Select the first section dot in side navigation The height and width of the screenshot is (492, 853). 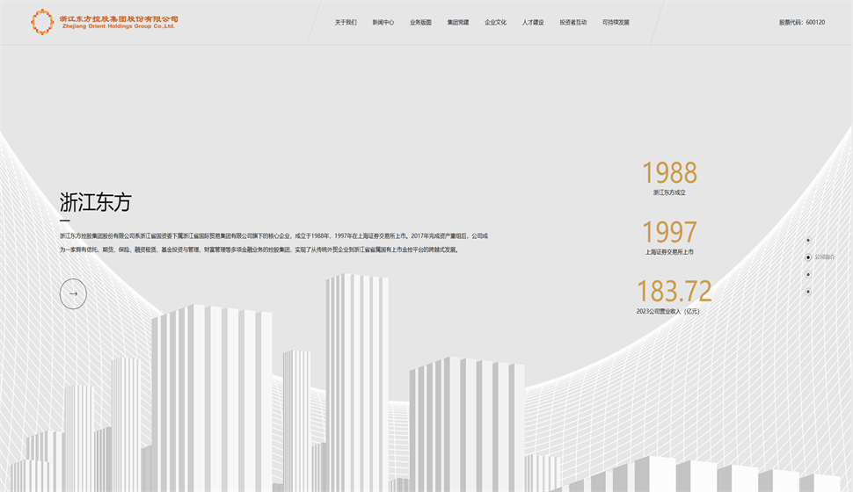[808, 240]
